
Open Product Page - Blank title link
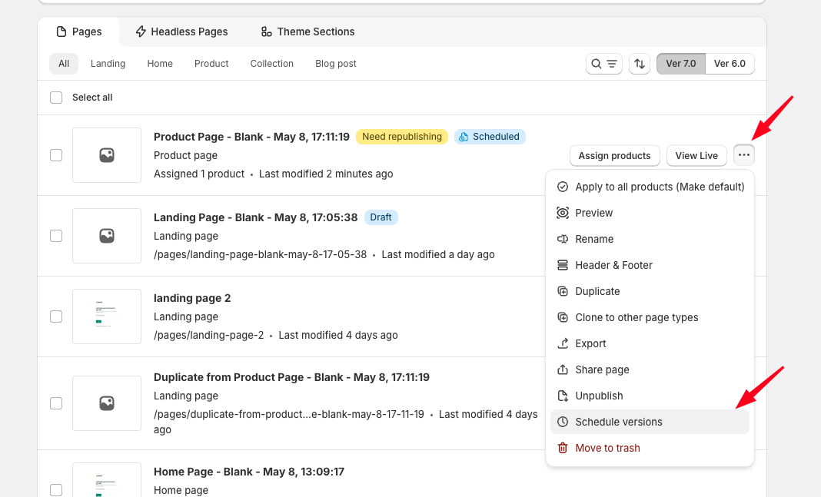[251, 137]
